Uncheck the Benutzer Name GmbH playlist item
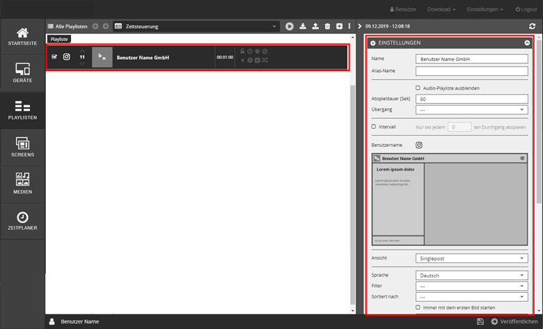Image resolution: width=543 pixels, height=329 pixels. 55,57
